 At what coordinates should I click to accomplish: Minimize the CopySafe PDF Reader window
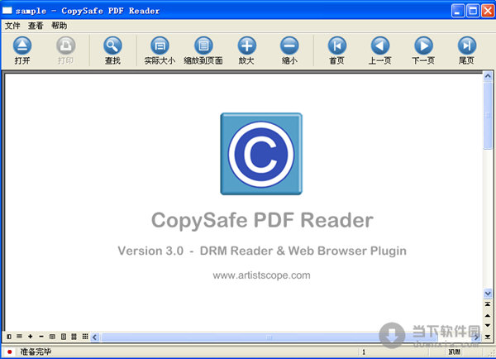click(x=458, y=11)
